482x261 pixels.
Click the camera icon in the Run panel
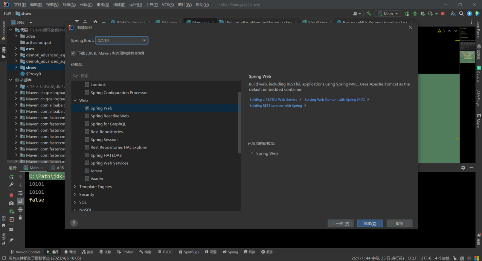pyautogui.click(x=11, y=203)
